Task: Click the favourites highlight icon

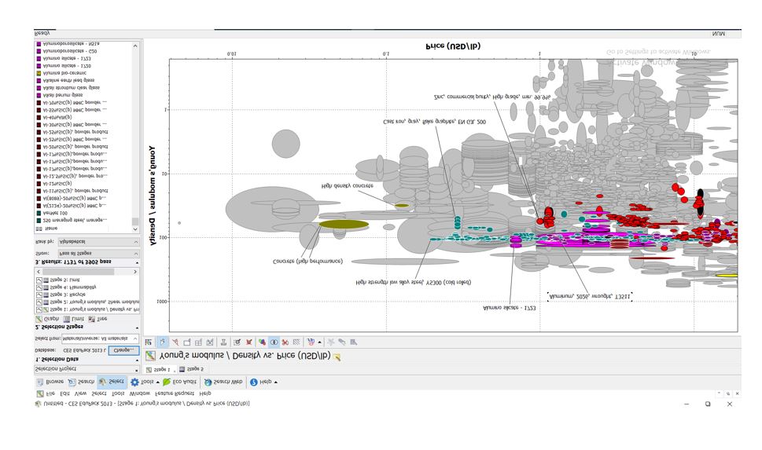Action: pos(311,342)
